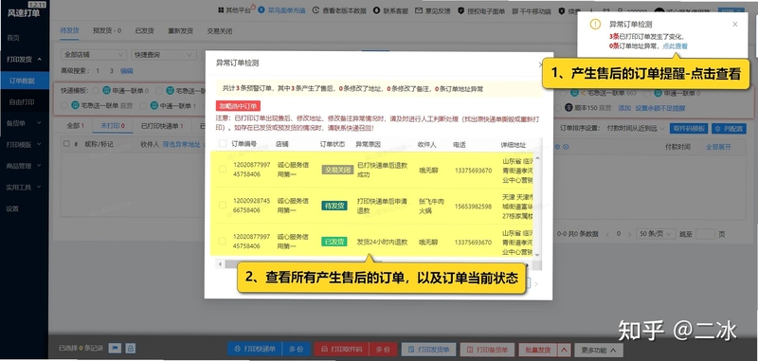Image resolution: width=758 pixels, height=361 pixels.
Task: Switch to 全部 1 sub-tab
Action: pos(75,126)
